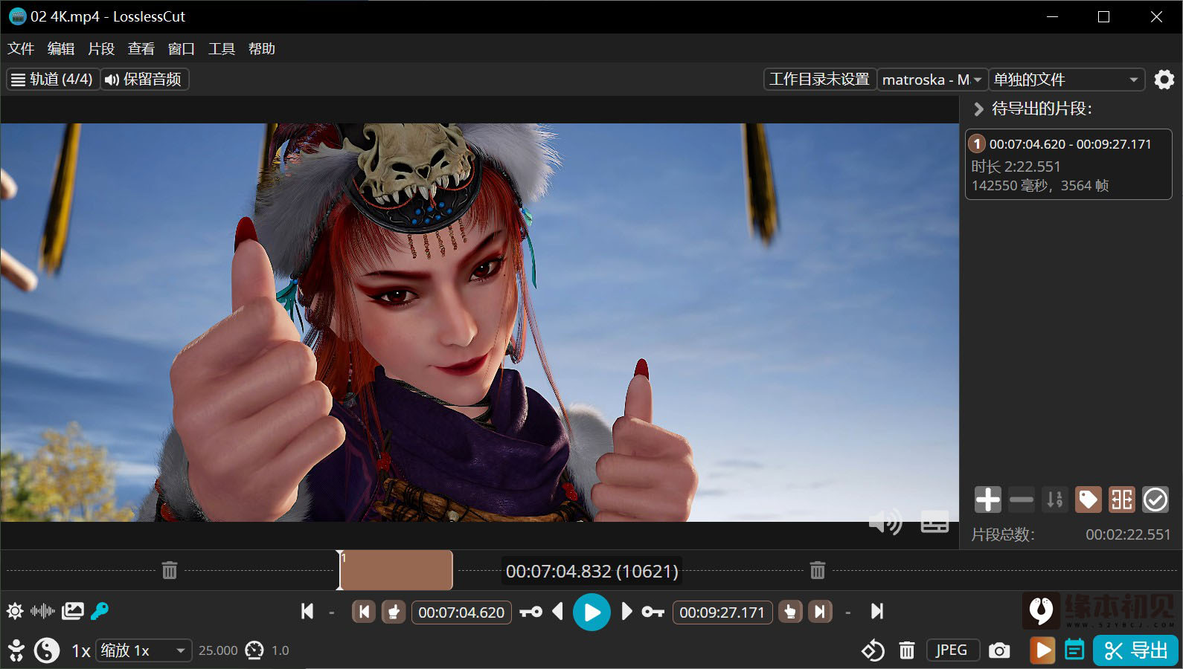
Task: Collapse the 待导出的片段 segment list panel
Action: (x=979, y=109)
